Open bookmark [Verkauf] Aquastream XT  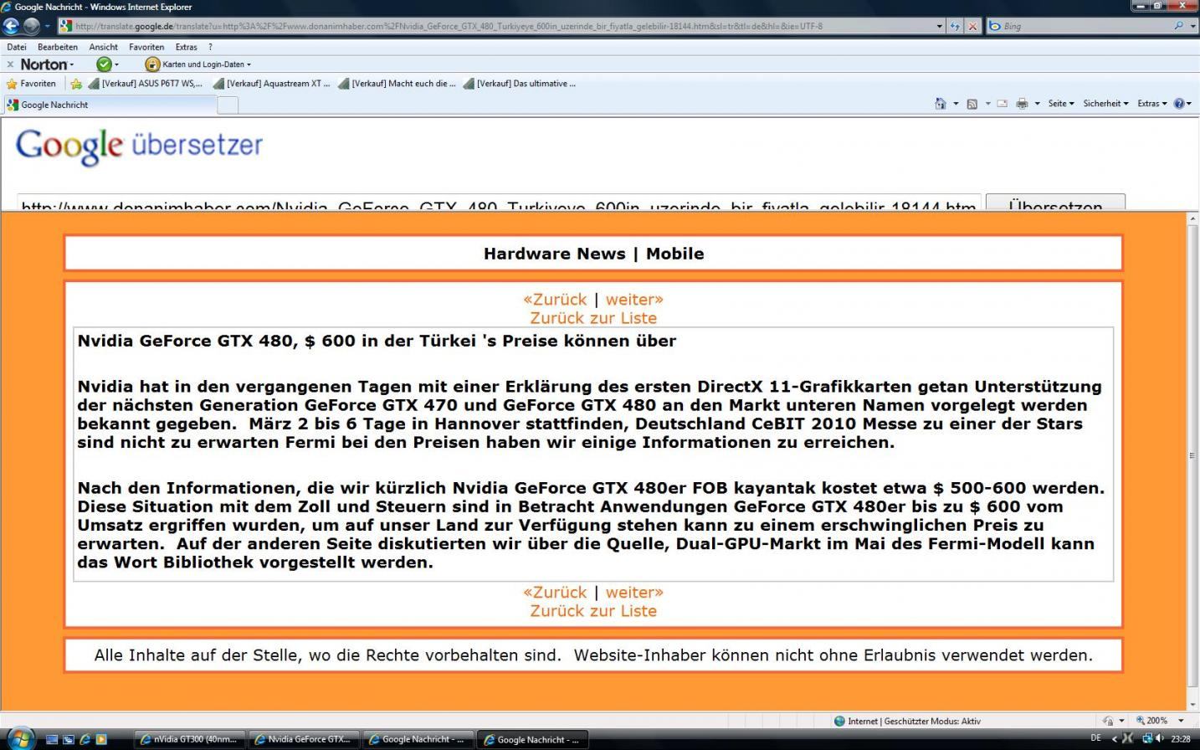tap(271, 84)
